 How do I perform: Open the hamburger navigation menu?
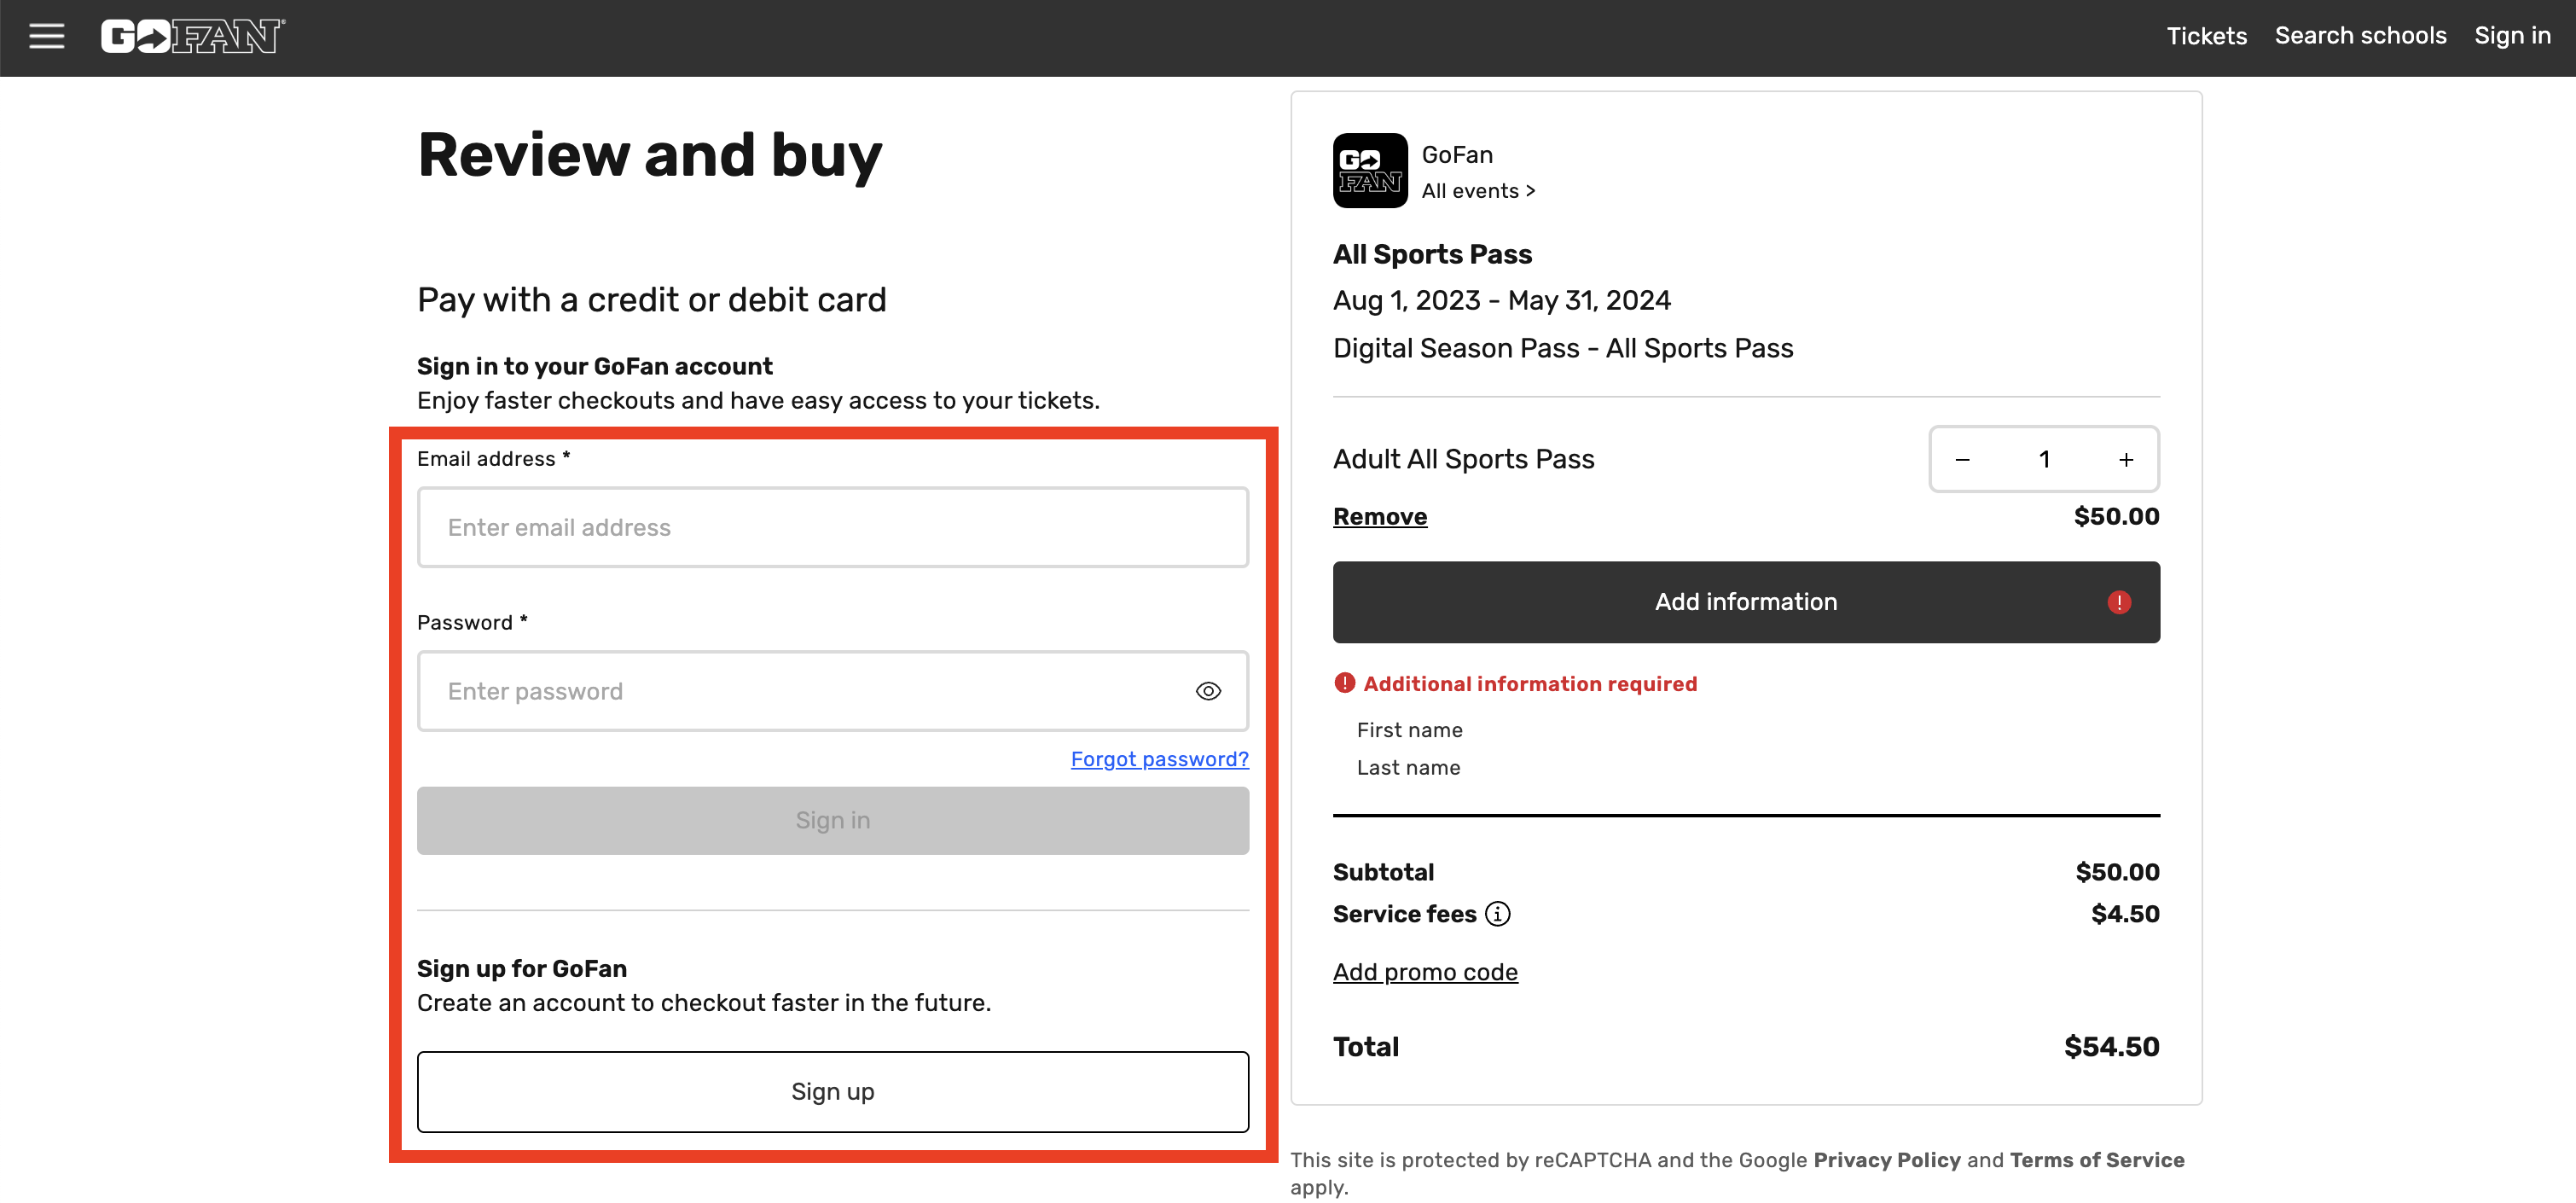tap(46, 36)
